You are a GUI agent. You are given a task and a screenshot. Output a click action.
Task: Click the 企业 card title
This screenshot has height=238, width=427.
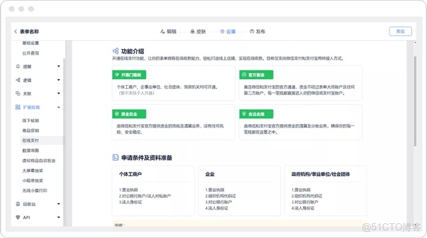coord(210,174)
